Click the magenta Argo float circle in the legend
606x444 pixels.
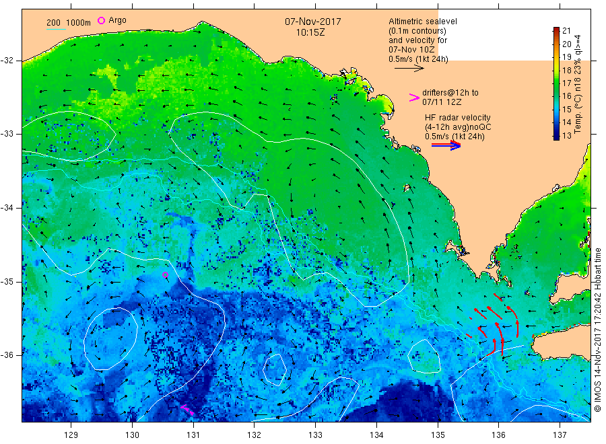pos(101,20)
